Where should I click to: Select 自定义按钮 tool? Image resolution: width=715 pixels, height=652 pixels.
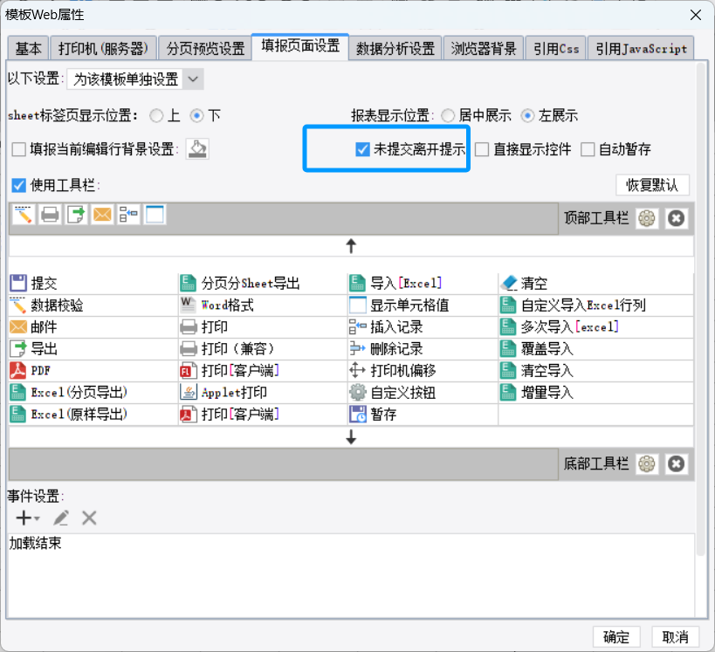tap(423, 393)
